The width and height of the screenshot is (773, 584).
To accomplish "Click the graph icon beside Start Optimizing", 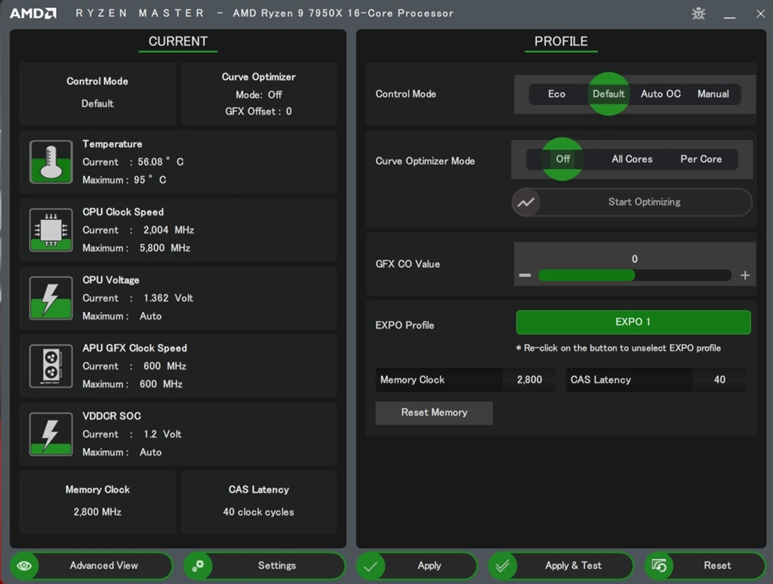I will (526, 202).
